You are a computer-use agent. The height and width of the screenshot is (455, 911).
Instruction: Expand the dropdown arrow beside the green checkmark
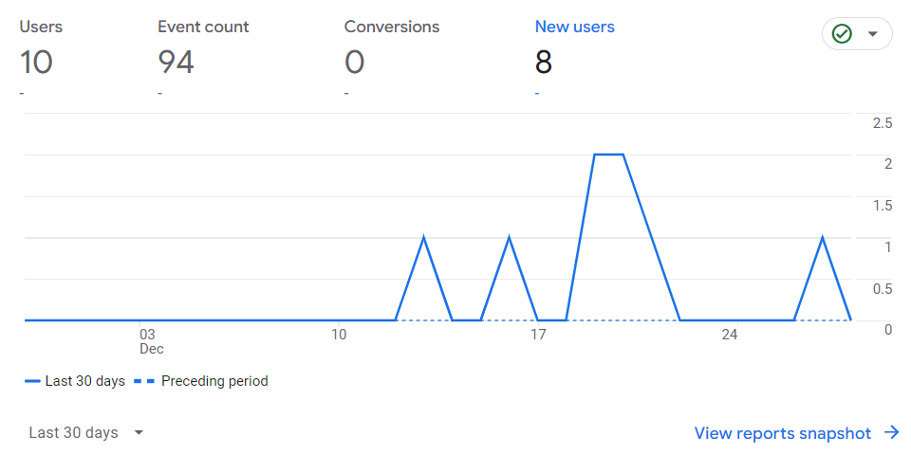873,34
